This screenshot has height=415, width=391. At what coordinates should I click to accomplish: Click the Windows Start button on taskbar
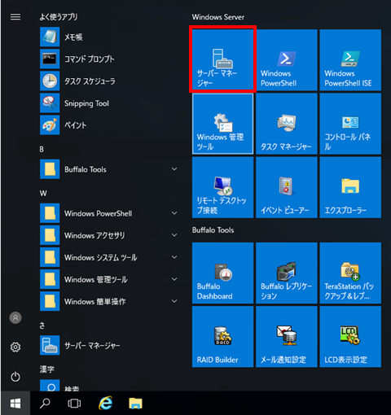[x=15, y=404]
